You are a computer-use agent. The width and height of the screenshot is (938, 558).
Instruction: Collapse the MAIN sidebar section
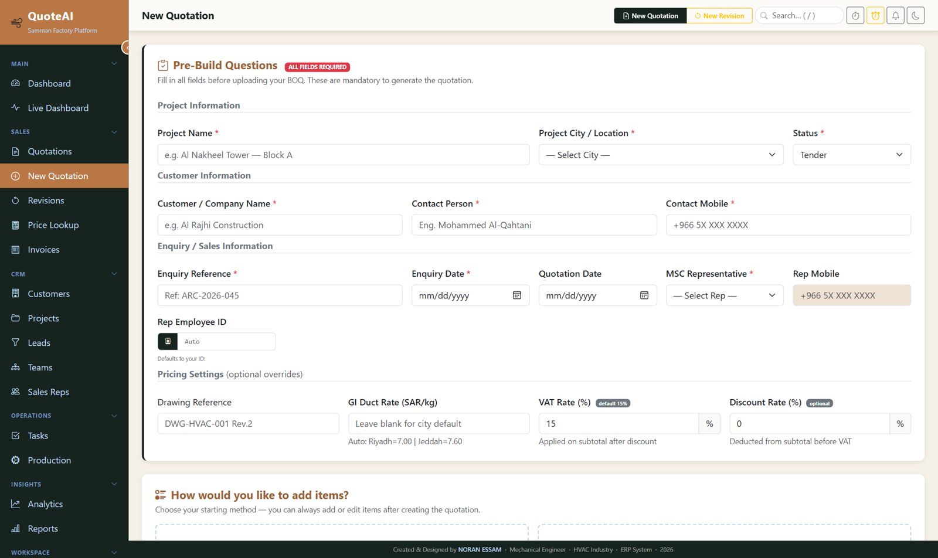tap(114, 64)
